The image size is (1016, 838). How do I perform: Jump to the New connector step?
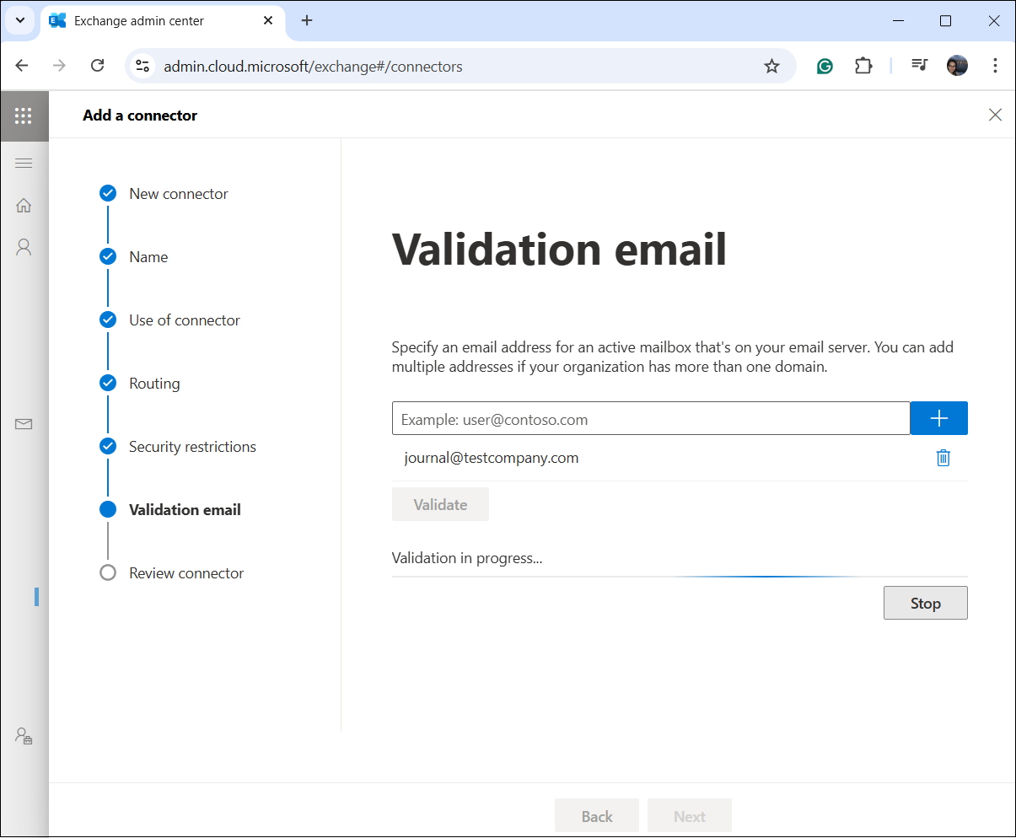click(x=178, y=194)
